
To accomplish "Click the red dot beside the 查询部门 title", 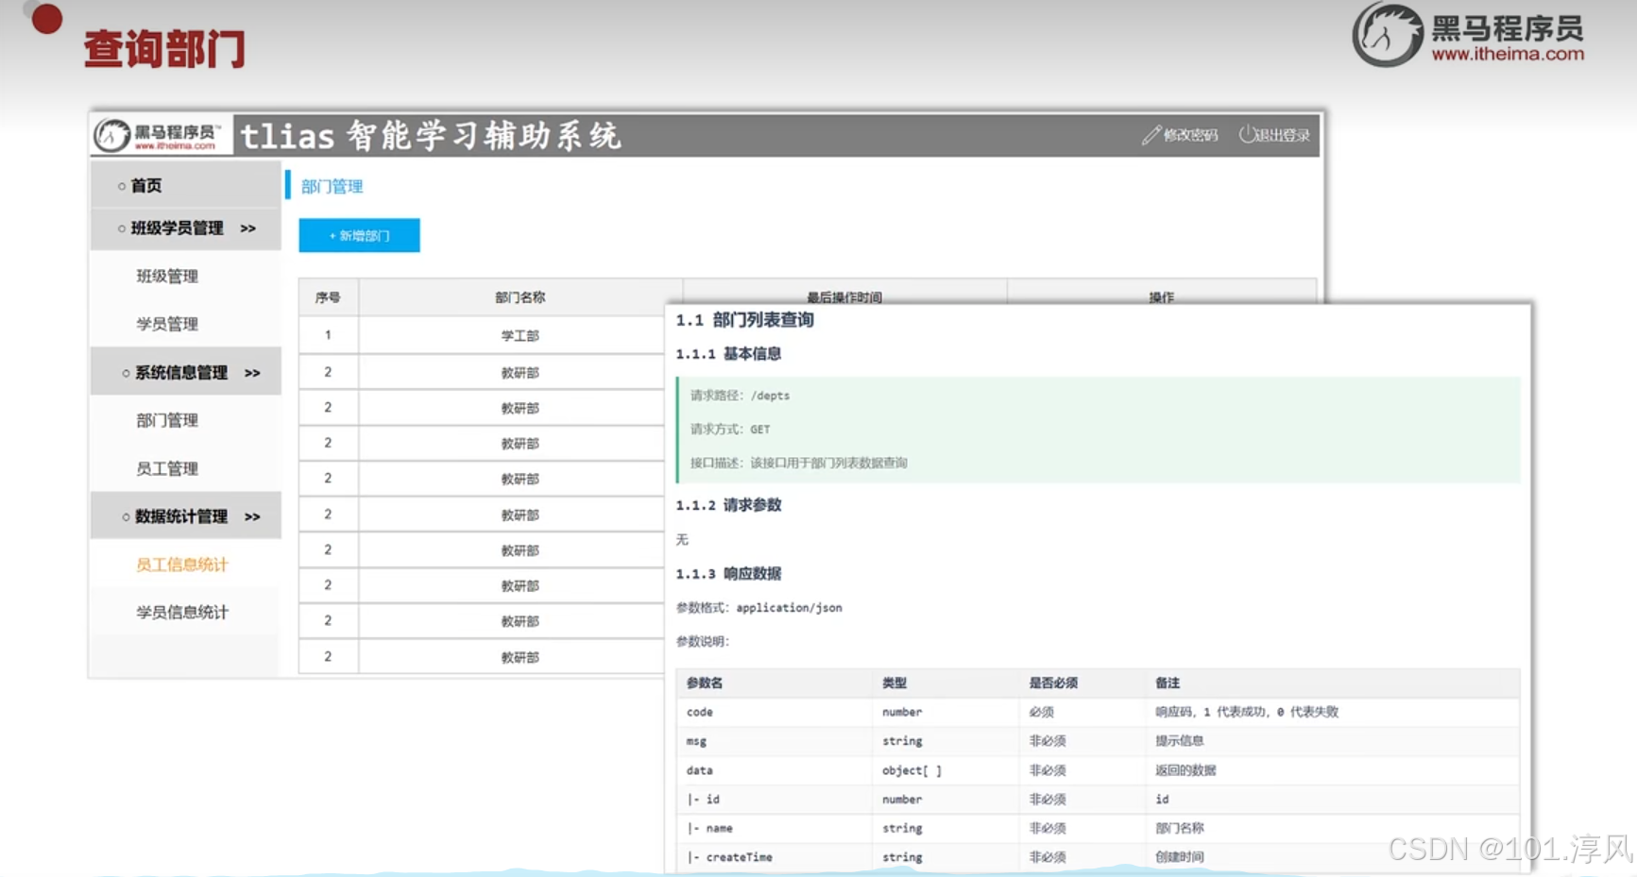I will tap(47, 19).
